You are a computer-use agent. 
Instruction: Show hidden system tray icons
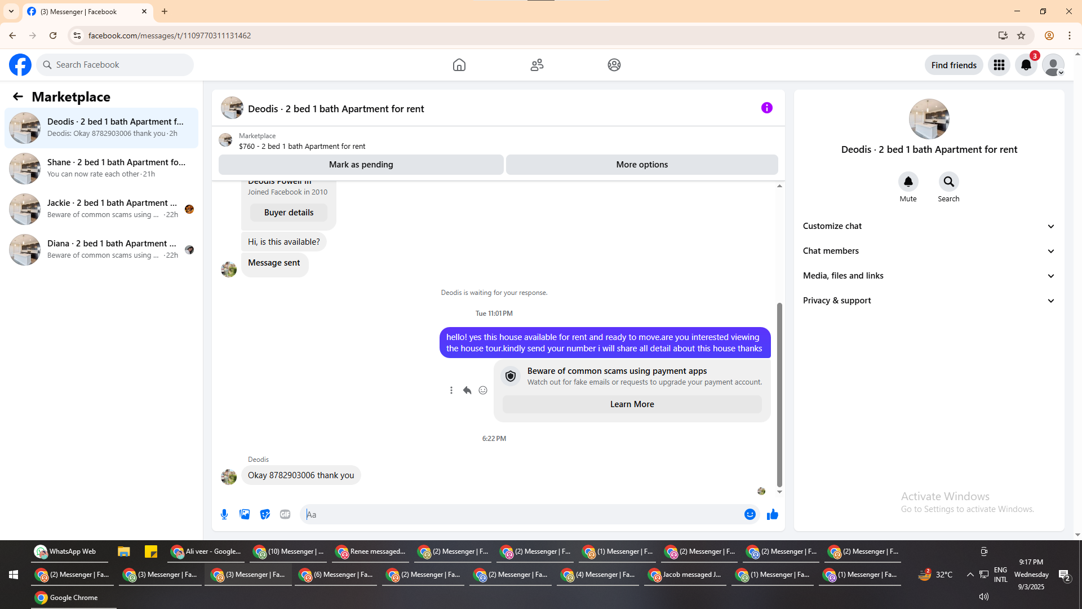pos(970,575)
